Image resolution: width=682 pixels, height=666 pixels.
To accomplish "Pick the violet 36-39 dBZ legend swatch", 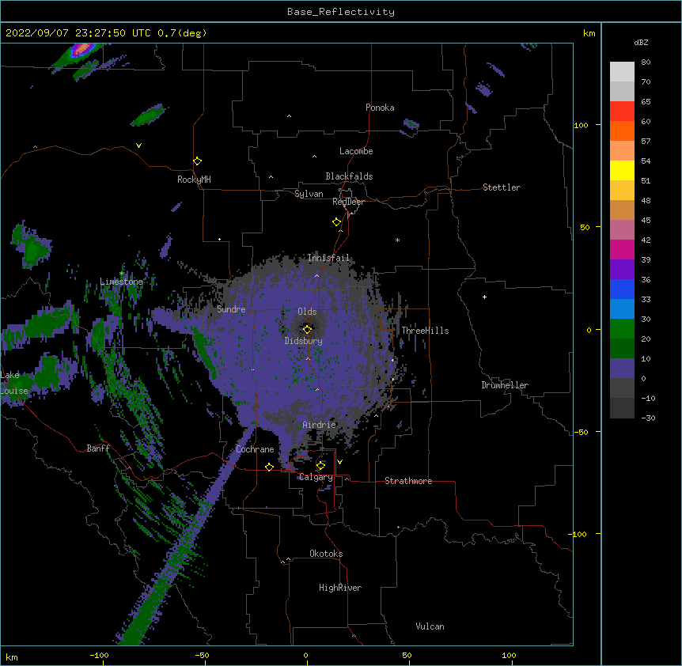I will click(x=622, y=270).
